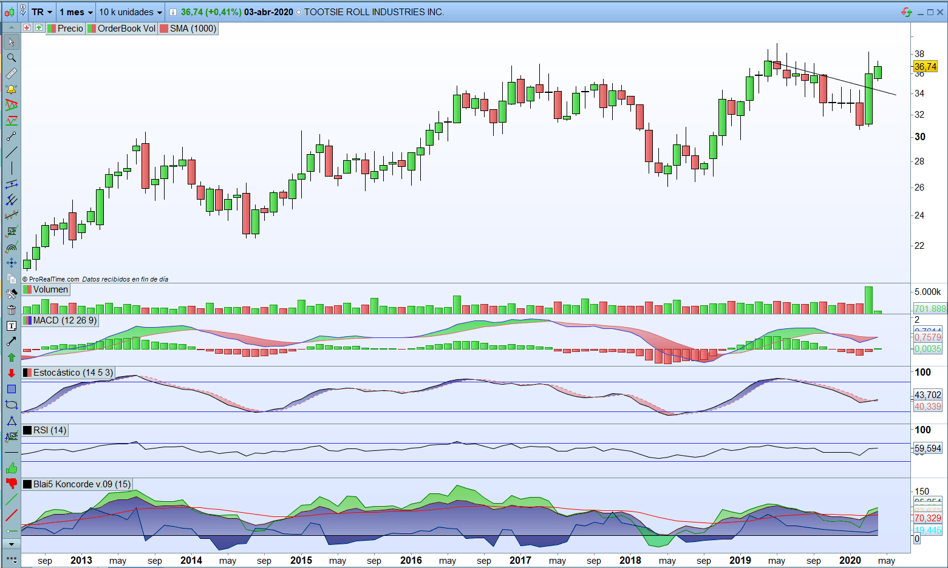
Task: Click the 2017 year label on time axis
Action: point(520,561)
